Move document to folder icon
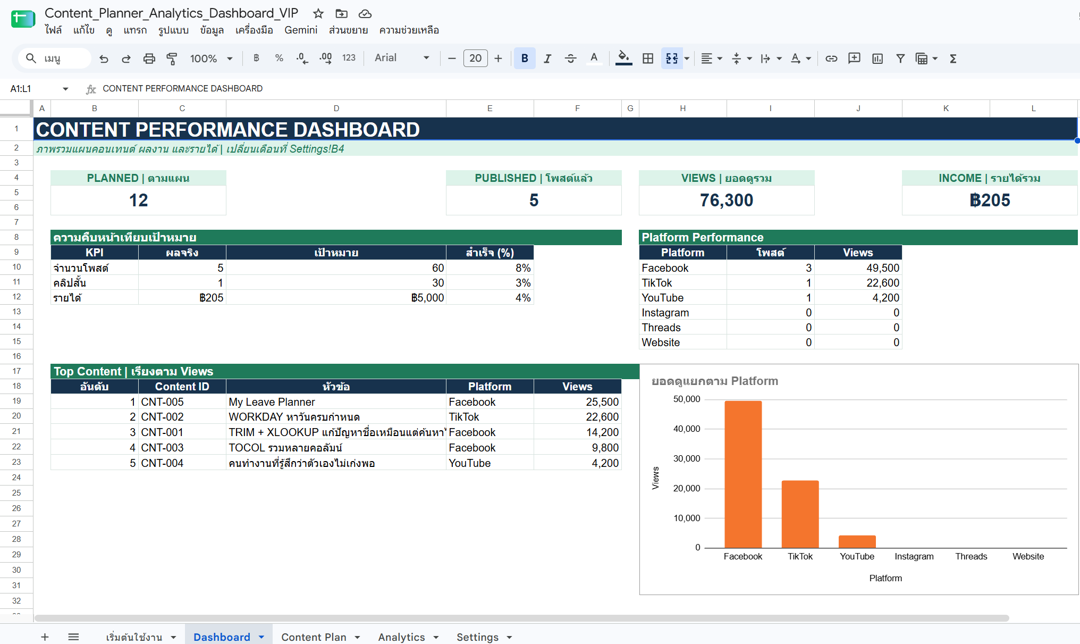1080x644 pixels. (342, 13)
